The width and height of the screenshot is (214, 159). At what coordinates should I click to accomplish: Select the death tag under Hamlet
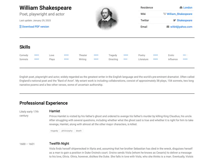[79, 131]
